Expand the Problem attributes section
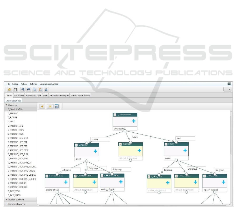 coord(6,200)
